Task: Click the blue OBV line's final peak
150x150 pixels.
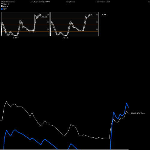Action: (127, 103)
